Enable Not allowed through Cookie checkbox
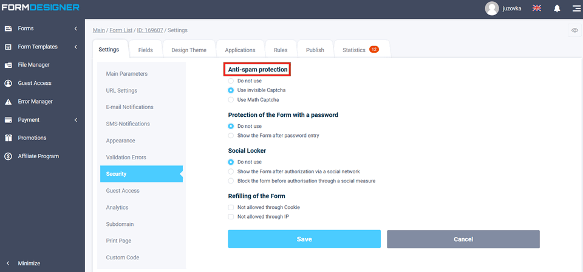The height and width of the screenshot is (272, 583). pyautogui.click(x=231, y=207)
